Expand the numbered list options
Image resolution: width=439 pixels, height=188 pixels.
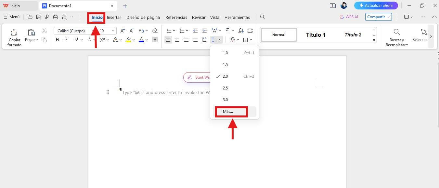point(187,30)
